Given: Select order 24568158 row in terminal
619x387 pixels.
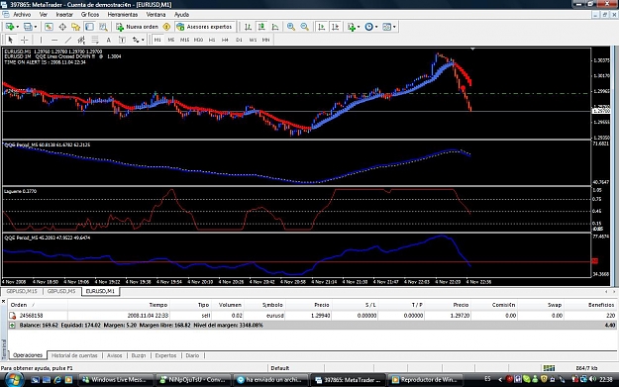Looking at the screenshot, I should pyautogui.click(x=312, y=315).
